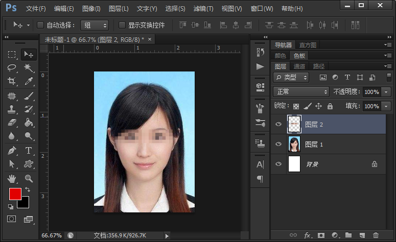Viewport: 396px width, 242px height.
Task: Switch to the 颜色 tab
Action: point(280,56)
